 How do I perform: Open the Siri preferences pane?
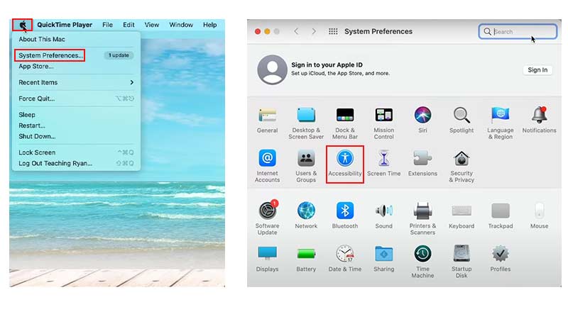click(422, 121)
